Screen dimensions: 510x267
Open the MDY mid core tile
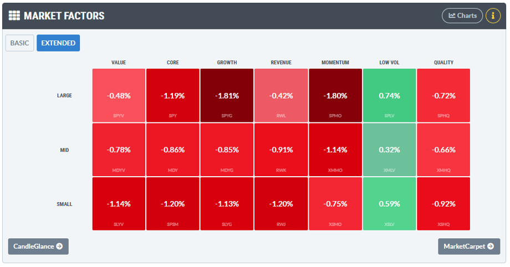tap(173, 150)
